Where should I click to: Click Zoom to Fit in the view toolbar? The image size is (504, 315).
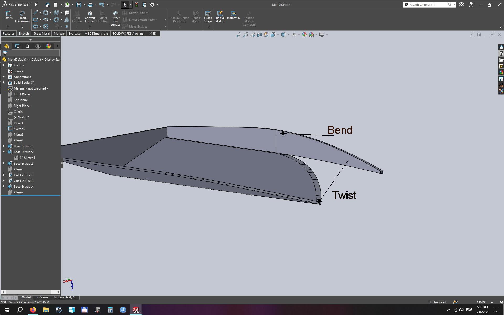(x=239, y=34)
